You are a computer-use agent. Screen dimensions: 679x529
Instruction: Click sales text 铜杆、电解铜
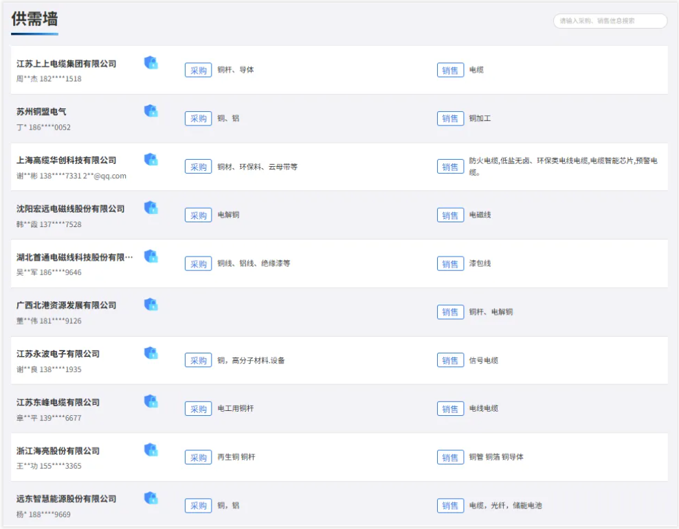click(x=491, y=311)
